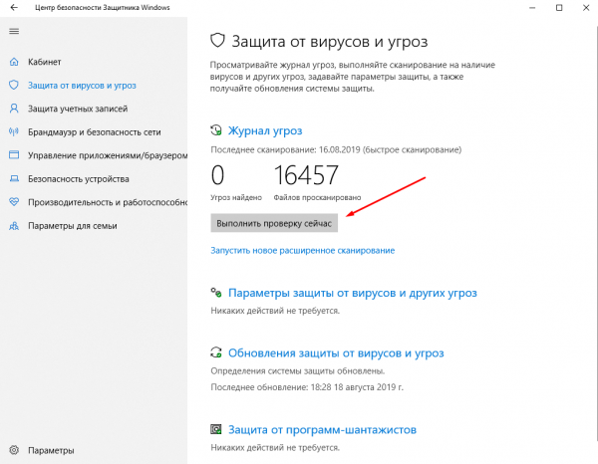
Task: Click the 0 threats found count
Action: (217, 175)
